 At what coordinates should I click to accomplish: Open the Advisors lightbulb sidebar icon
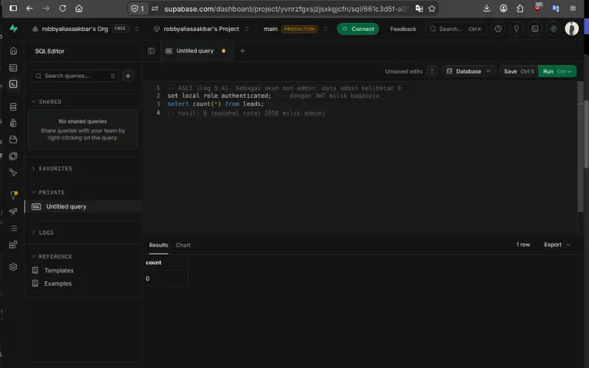13,195
